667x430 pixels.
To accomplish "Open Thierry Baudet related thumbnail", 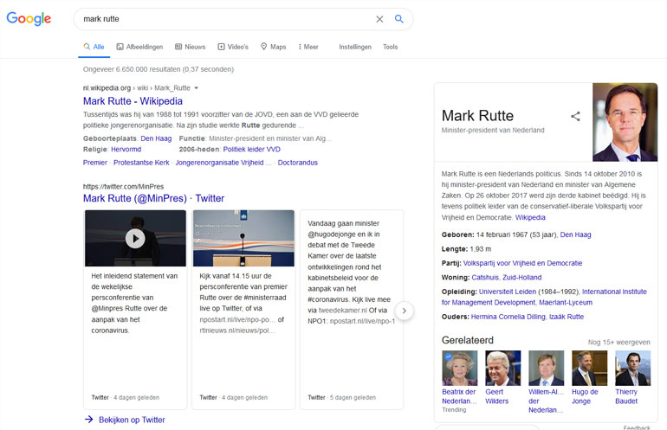I will point(633,368).
